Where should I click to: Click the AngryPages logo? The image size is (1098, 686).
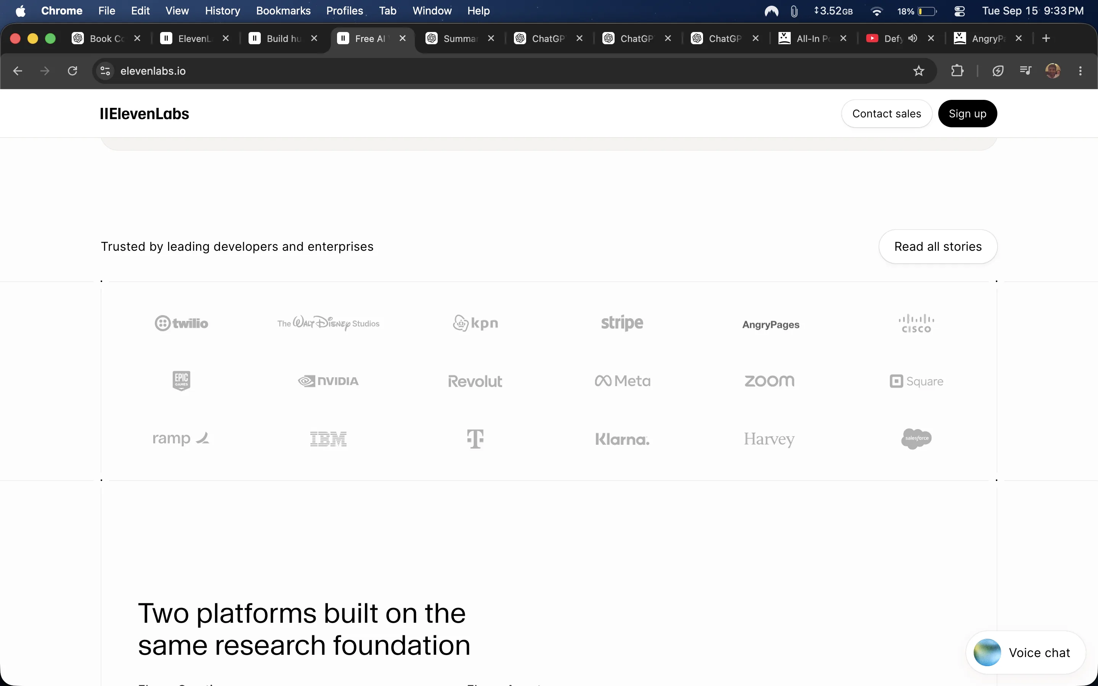coord(771,325)
